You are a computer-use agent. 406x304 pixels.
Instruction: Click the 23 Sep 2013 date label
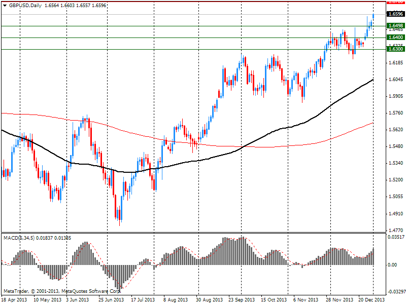[x=241, y=299]
